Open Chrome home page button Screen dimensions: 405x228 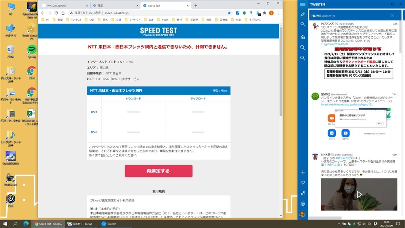pos(63,13)
